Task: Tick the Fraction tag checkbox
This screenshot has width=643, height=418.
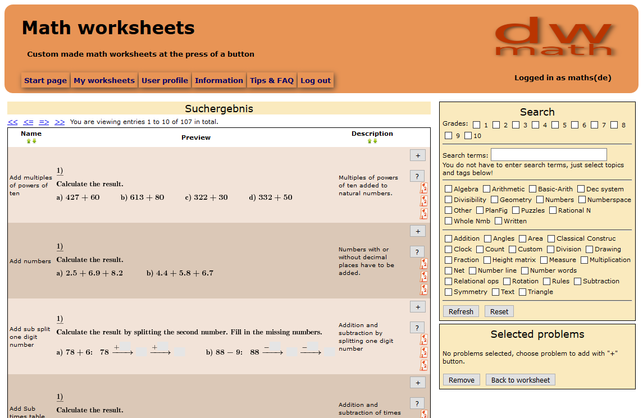Action: [449, 260]
